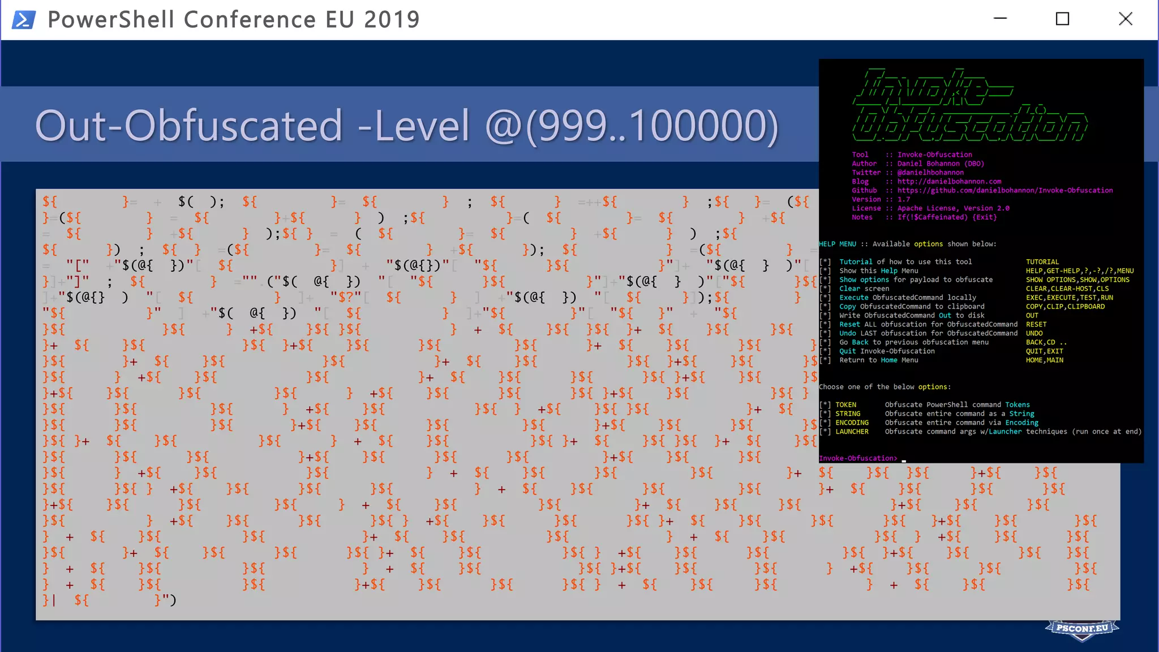This screenshot has width=1159, height=652.
Task: Click the 'PowerShell Conference EU 2019' window title
Action: pos(234,20)
